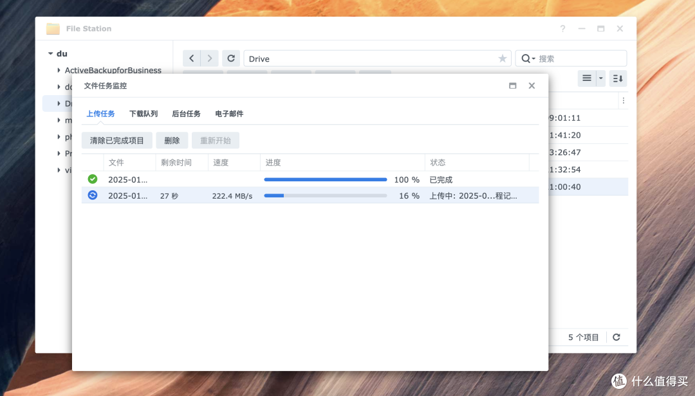Refresh the file list beside 5 个项目
Viewport: 695px width, 396px height.
tap(616, 337)
